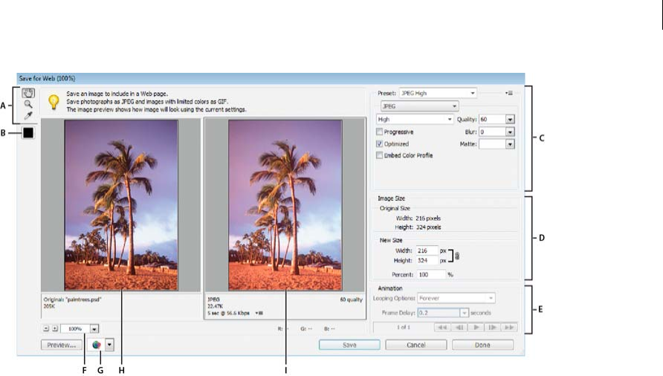Click the Percent field showing 100

431,274
